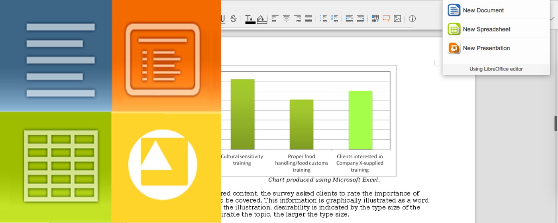Center align text
The height and width of the screenshot is (223, 558).
click(x=286, y=18)
